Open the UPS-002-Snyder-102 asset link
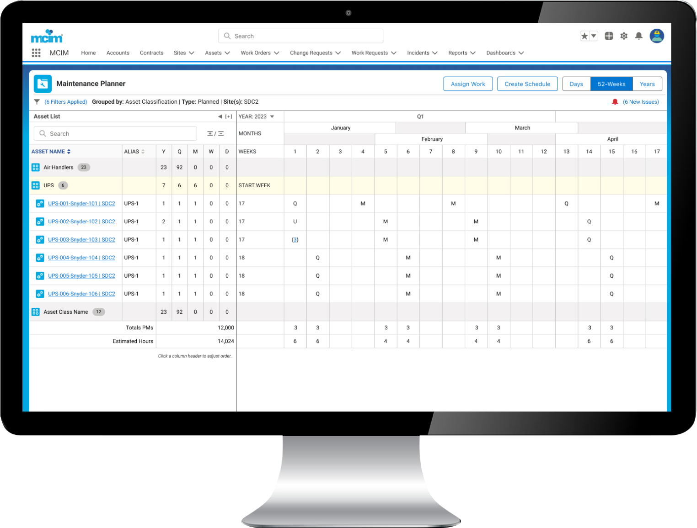This screenshot has height=528, width=697. (x=81, y=222)
